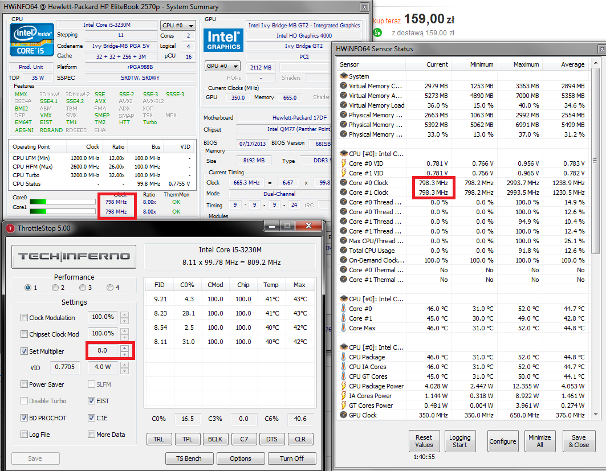Click the DTS button
The image size is (606, 471).
click(x=272, y=439)
